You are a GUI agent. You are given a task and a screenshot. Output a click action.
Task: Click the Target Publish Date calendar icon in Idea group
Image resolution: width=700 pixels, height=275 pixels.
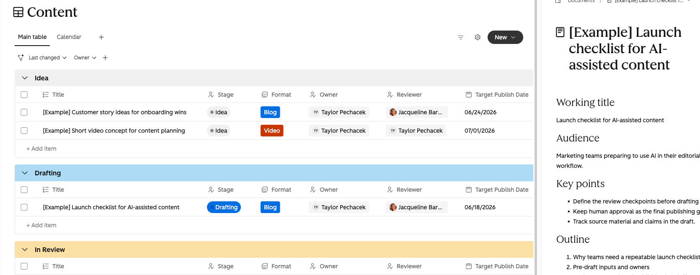pyautogui.click(x=469, y=95)
